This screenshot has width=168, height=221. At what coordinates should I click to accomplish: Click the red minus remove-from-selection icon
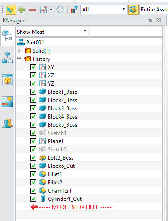pos(33,10)
